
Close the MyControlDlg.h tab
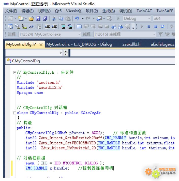click(41, 45)
